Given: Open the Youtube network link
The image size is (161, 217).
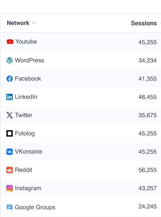Looking at the screenshot, I should 26,41.
